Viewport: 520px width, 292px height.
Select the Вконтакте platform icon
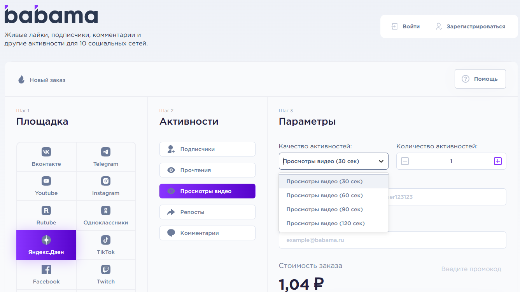click(x=46, y=151)
